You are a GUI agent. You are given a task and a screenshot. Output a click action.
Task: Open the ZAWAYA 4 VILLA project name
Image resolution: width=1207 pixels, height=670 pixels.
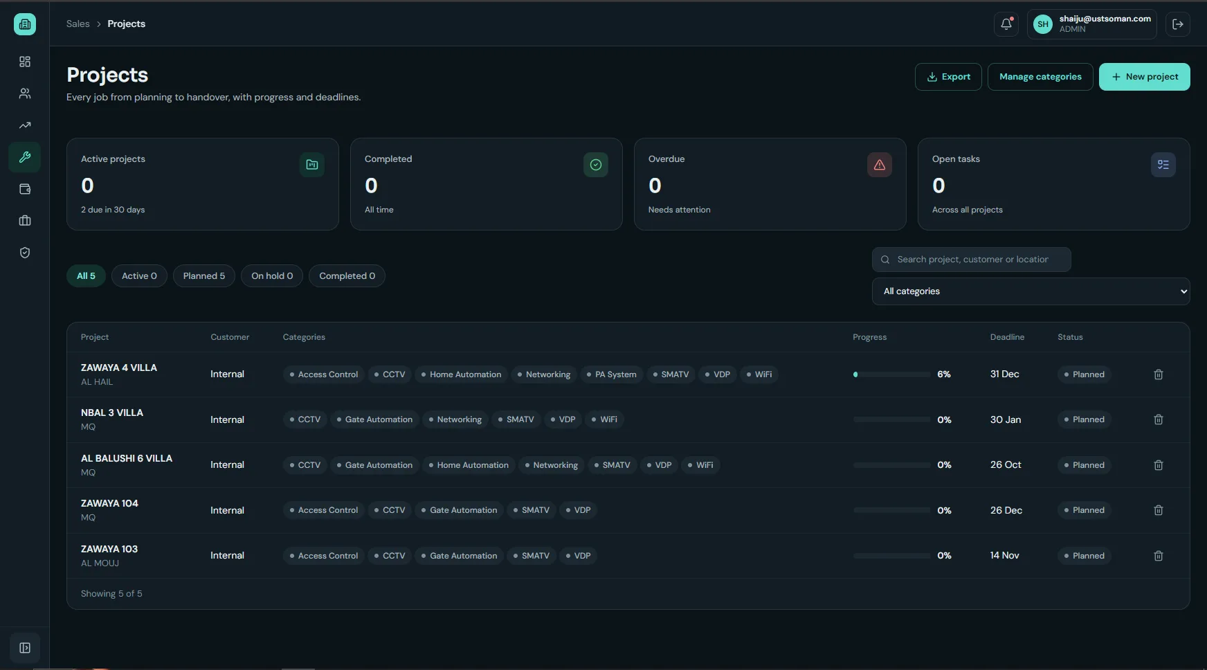(x=119, y=368)
